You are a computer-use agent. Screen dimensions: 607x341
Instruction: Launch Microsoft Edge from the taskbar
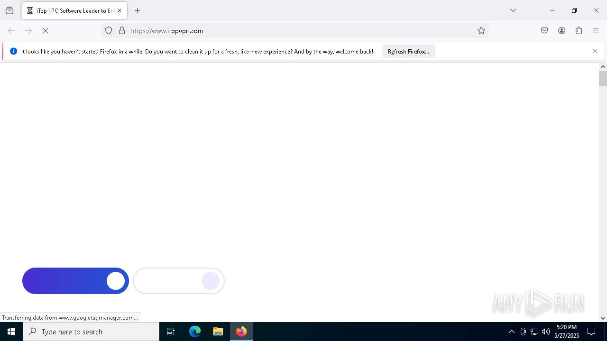(x=195, y=332)
